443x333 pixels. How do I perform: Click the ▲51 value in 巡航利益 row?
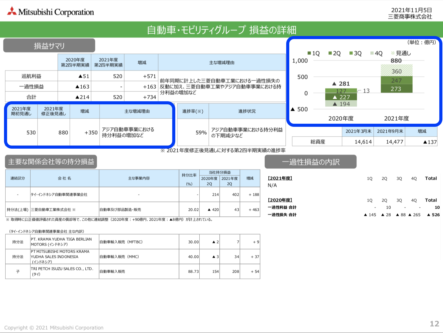(x=84, y=76)
